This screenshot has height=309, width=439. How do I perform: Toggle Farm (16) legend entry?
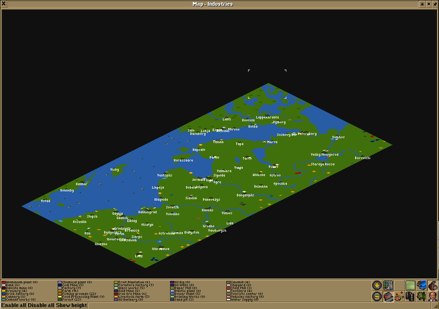(68, 291)
